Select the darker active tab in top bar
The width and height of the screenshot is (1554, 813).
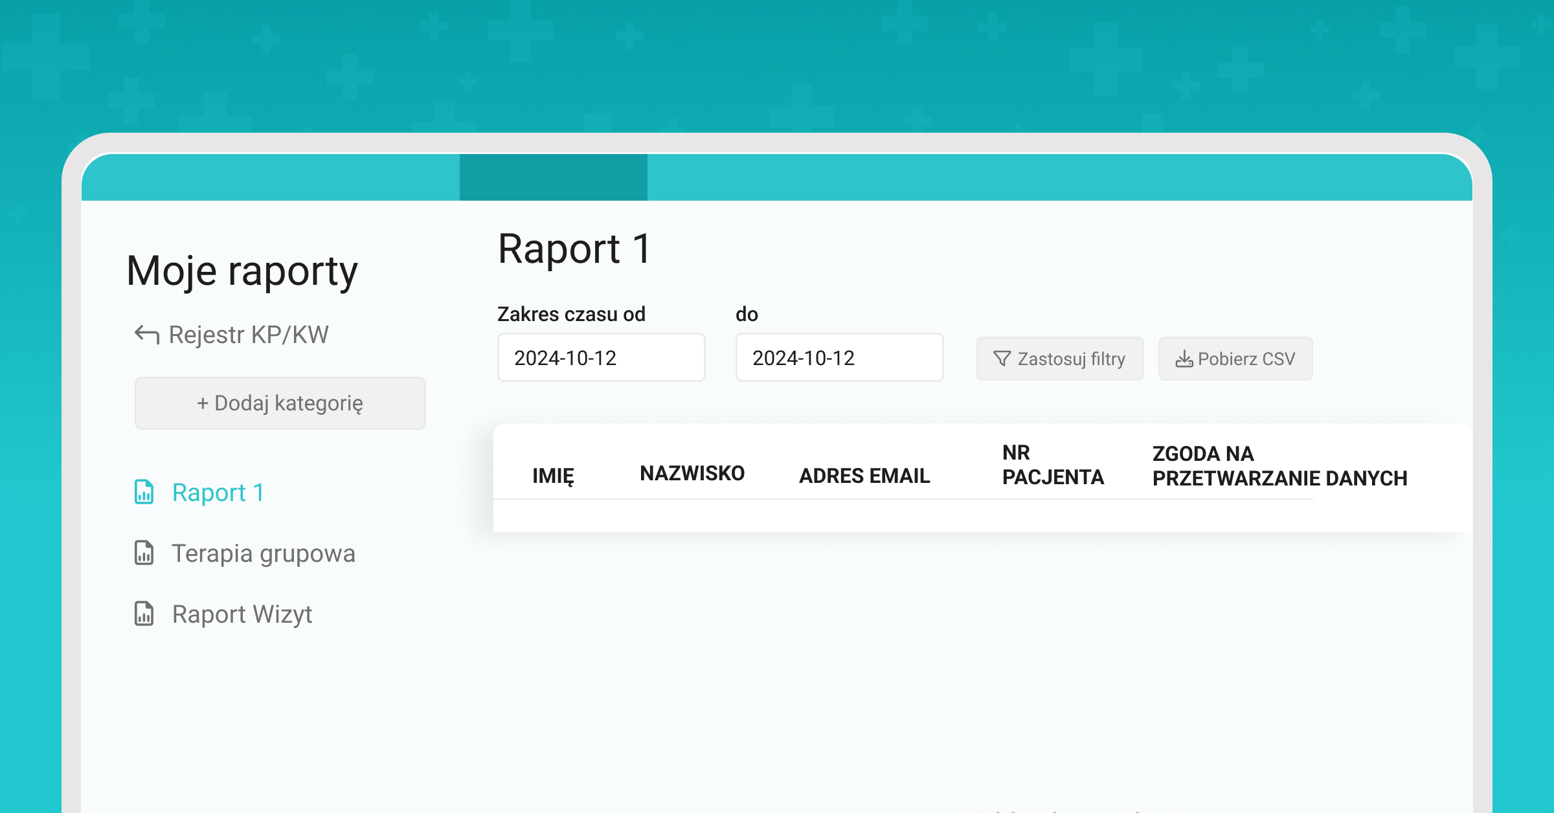click(x=554, y=177)
